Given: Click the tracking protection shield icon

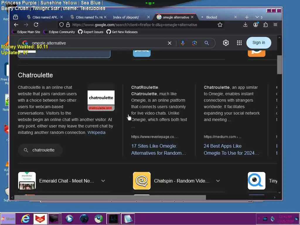Looking at the screenshot, I should tap(62, 25).
